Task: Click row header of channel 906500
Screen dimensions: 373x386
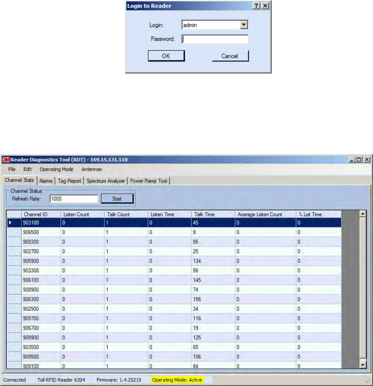Action: 14,232
